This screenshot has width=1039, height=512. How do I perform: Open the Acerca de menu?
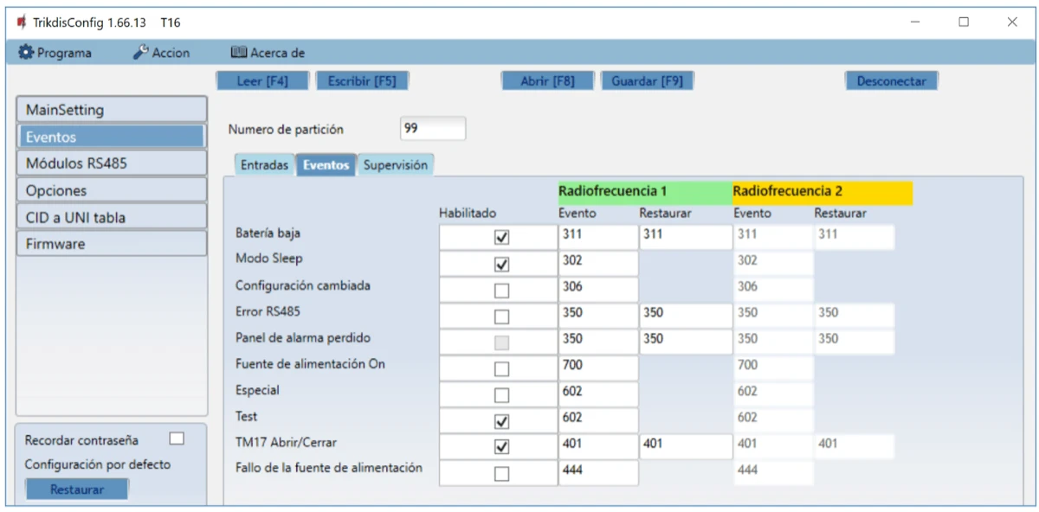pos(268,53)
